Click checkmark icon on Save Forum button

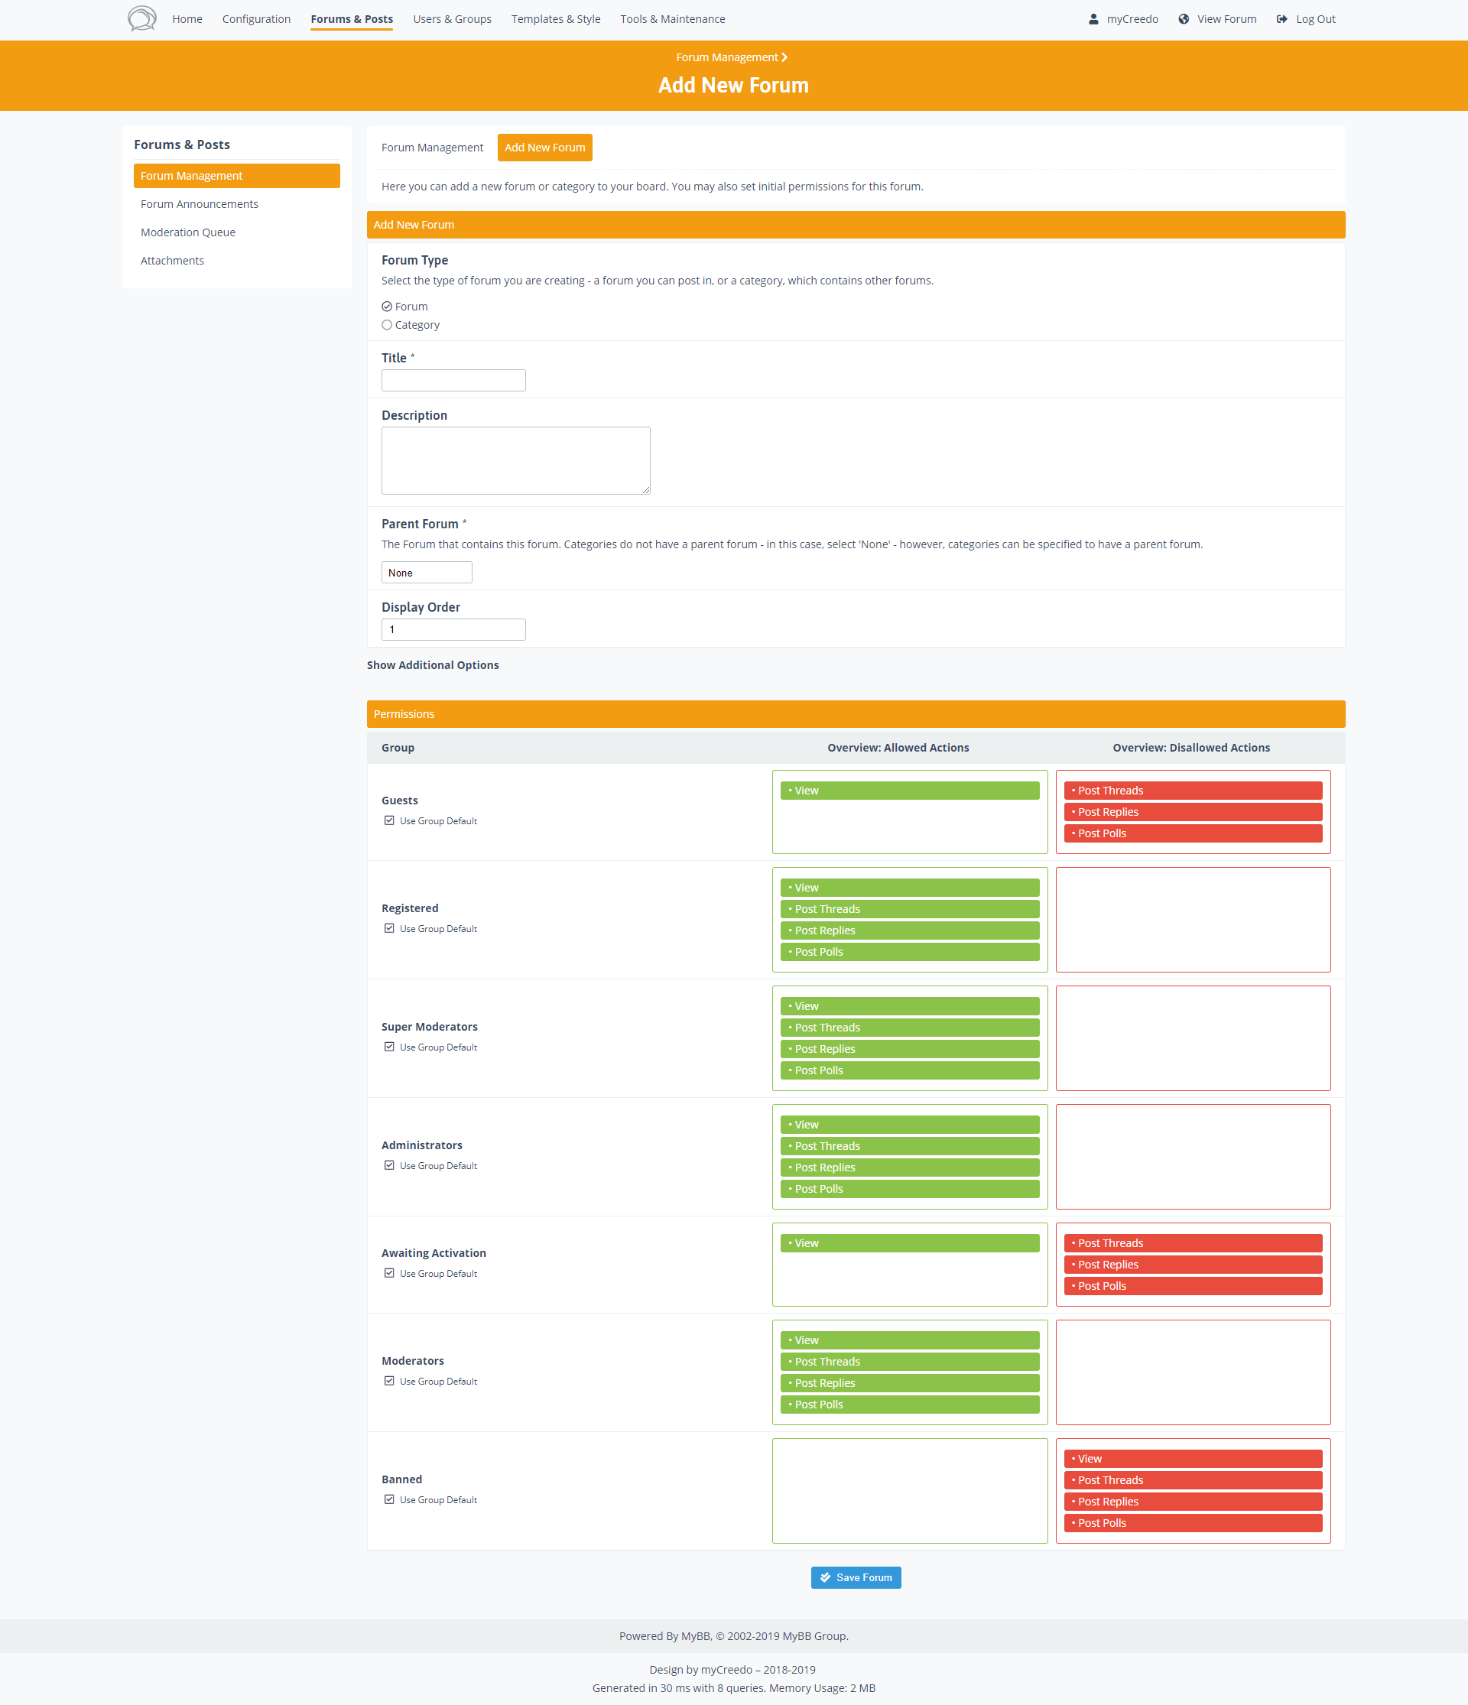[825, 1577]
